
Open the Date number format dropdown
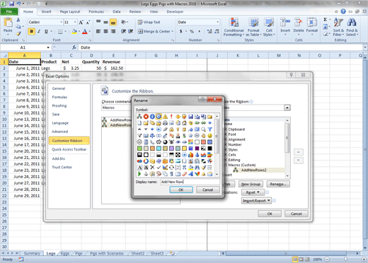[217, 22]
